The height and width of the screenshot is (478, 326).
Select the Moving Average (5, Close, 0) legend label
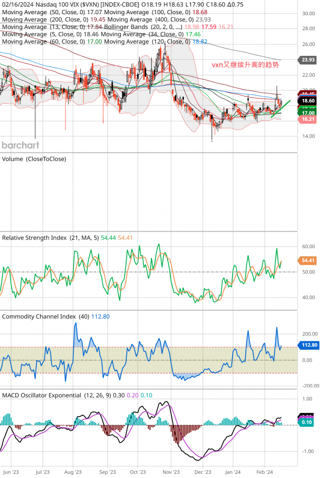point(42,34)
